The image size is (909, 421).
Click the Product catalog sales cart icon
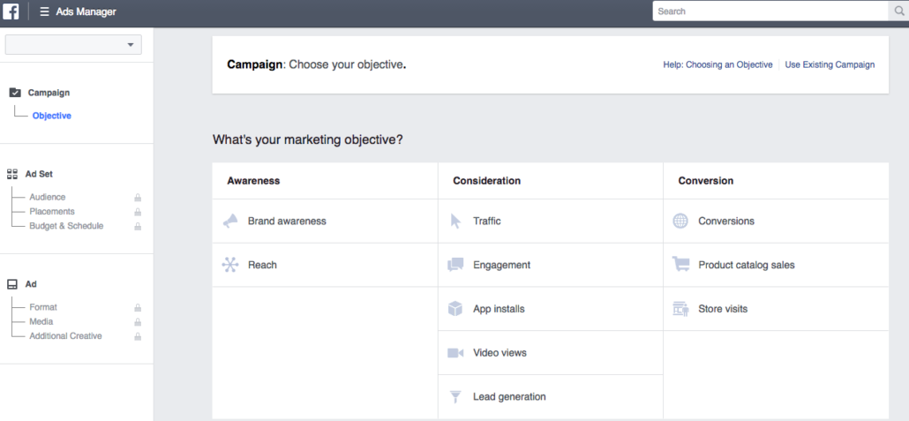coord(680,265)
